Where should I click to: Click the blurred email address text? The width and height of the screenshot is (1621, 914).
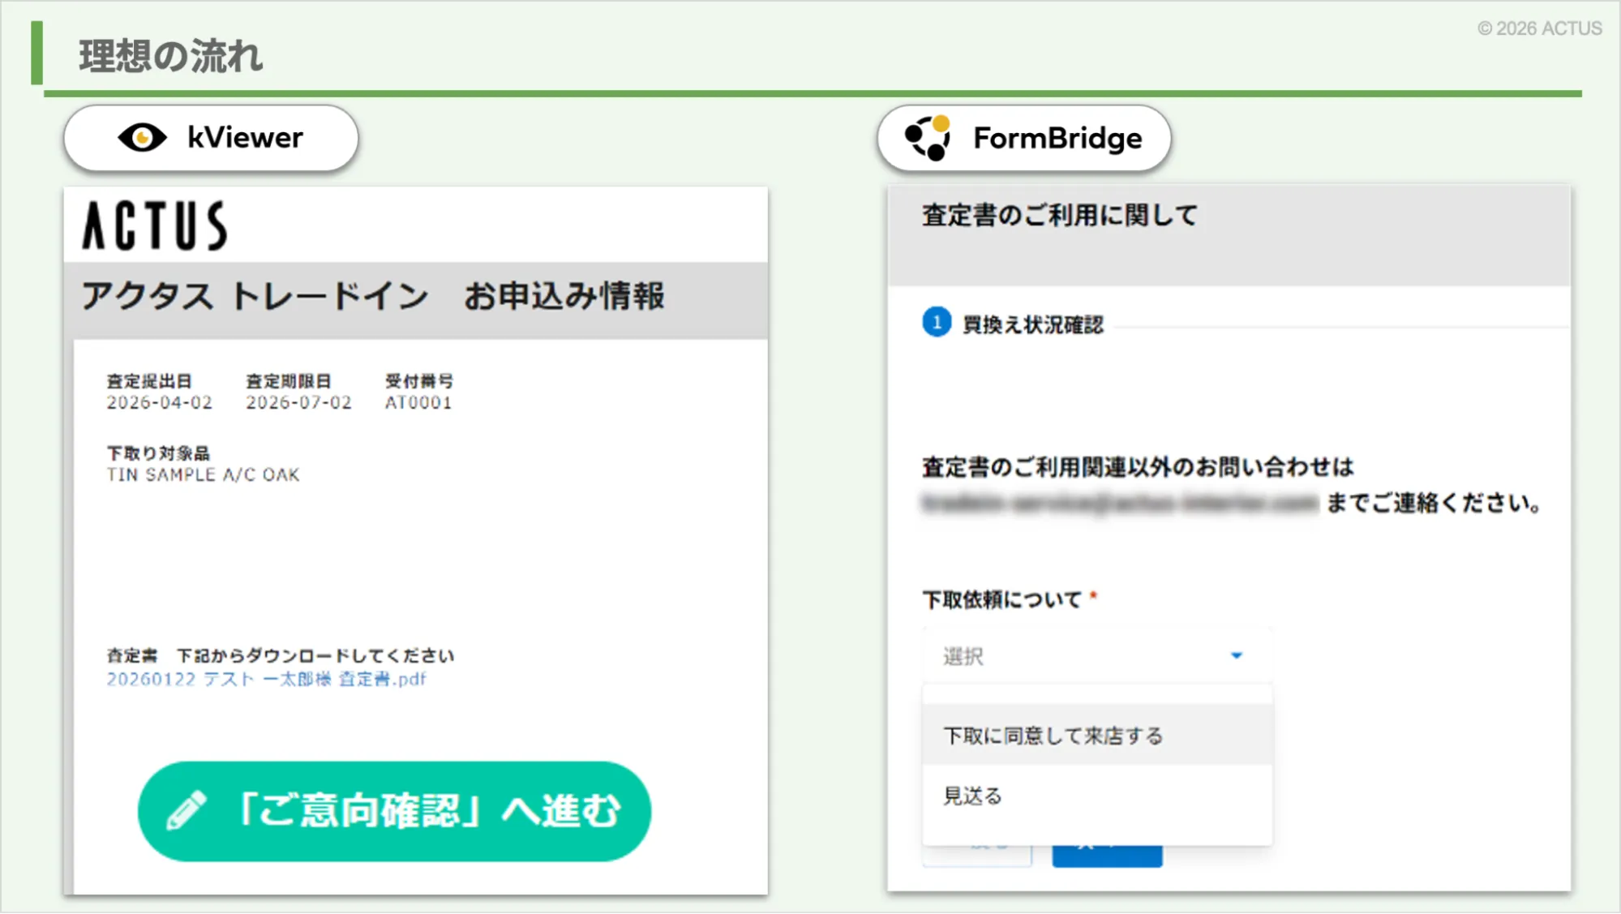pos(1120,503)
